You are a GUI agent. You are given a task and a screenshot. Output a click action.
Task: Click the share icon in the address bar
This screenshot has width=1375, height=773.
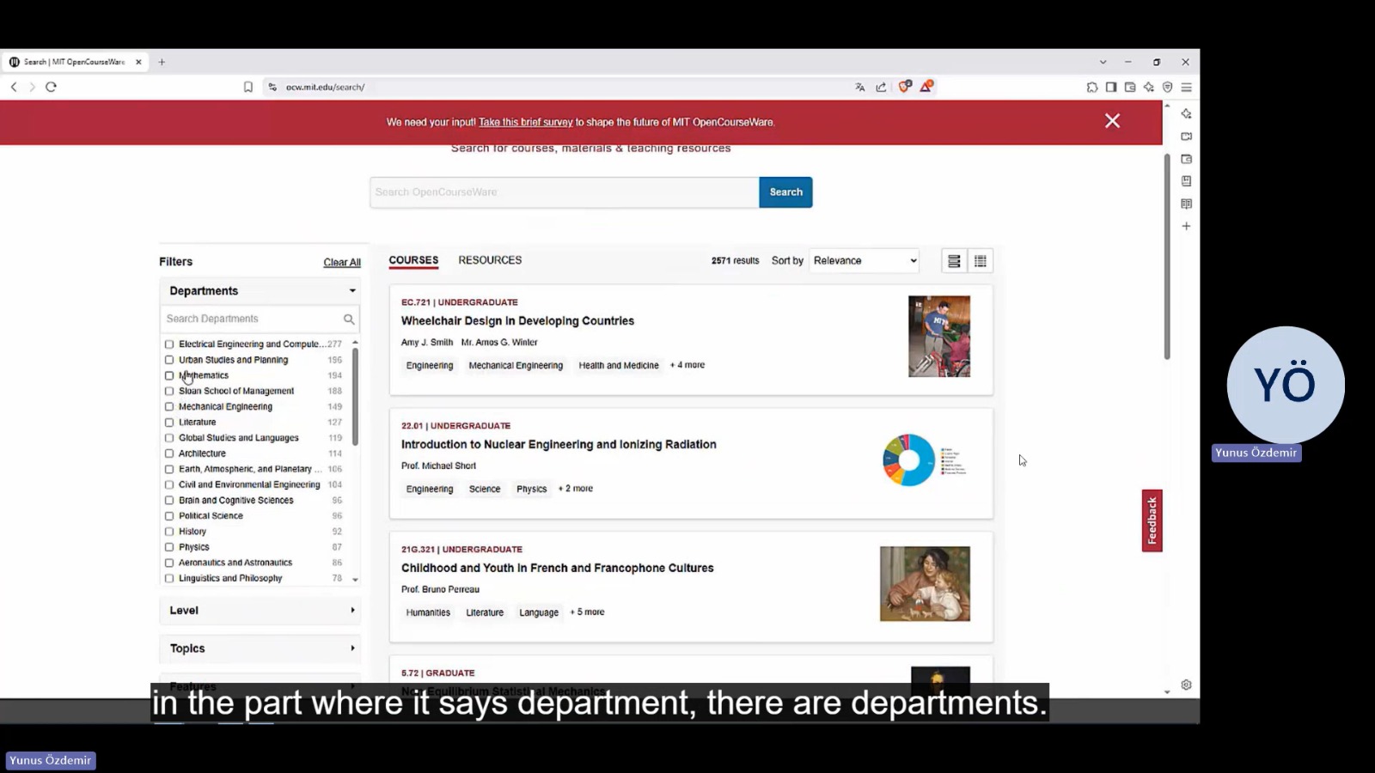[x=881, y=87]
